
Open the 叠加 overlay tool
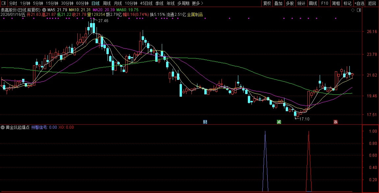[x=278, y=3]
